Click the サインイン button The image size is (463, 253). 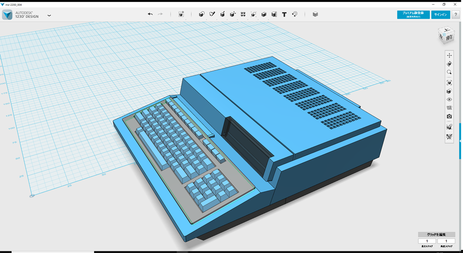pos(440,14)
